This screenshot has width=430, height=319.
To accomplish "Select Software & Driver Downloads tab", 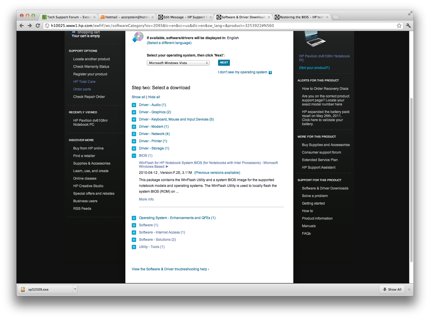I will click(x=243, y=17).
